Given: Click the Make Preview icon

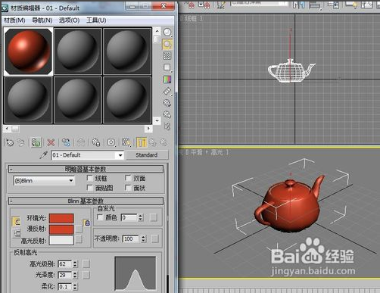Looking at the screenshot, I should [167, 91].
